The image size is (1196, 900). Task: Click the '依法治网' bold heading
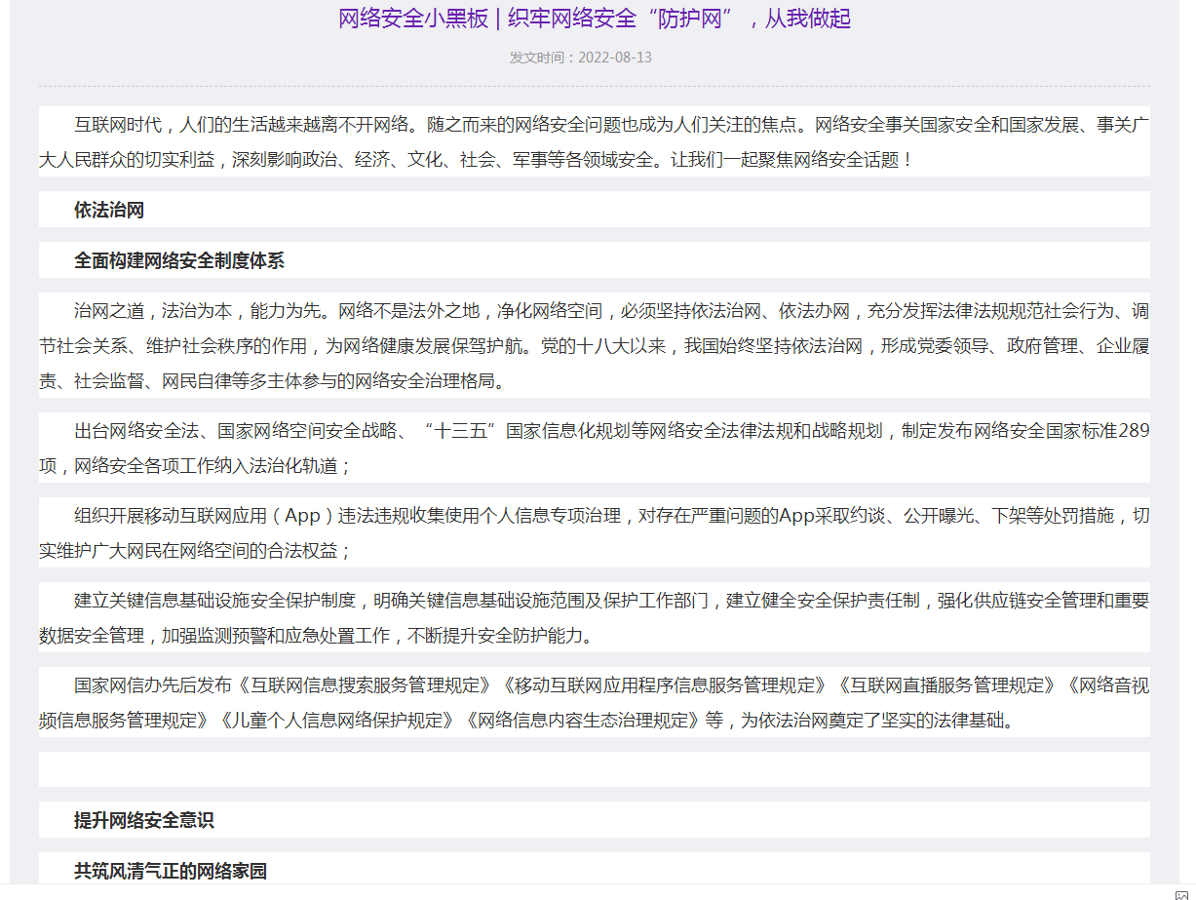coord(109,210)
